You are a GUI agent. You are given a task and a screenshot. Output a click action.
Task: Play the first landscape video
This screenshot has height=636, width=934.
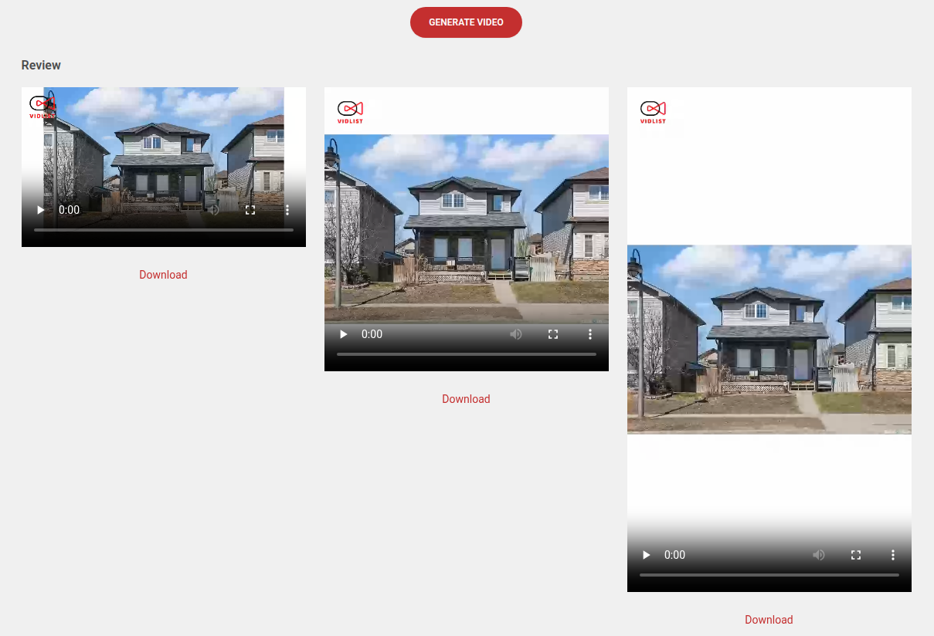point(41,210)
